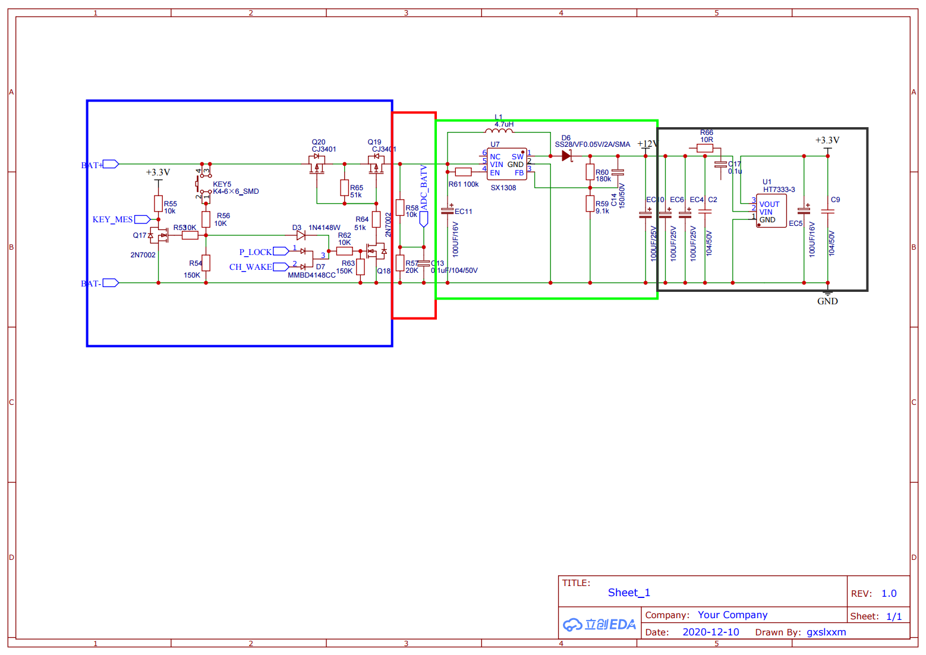The image size is (926, 655).
Task: Select the D3 1N4148W diode symbol
Action: click(x=301, y=235)
